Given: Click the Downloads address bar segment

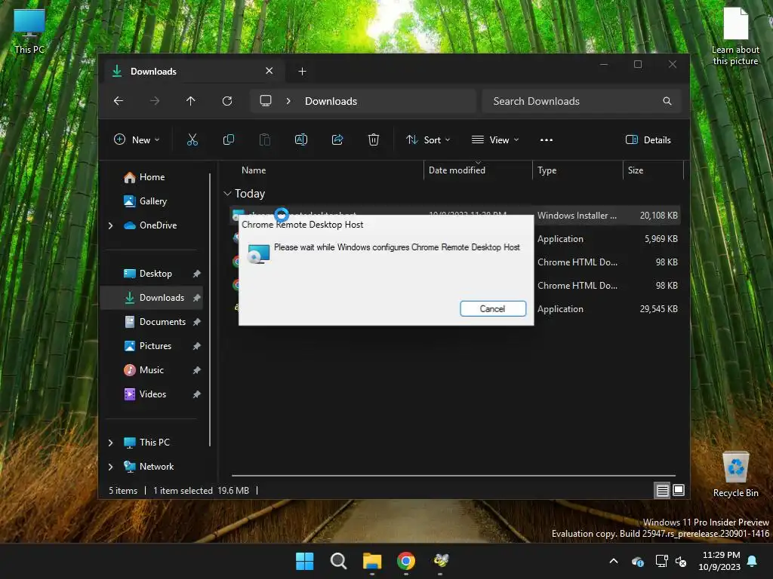Looking at the screenshot, I should pos(331,101).
